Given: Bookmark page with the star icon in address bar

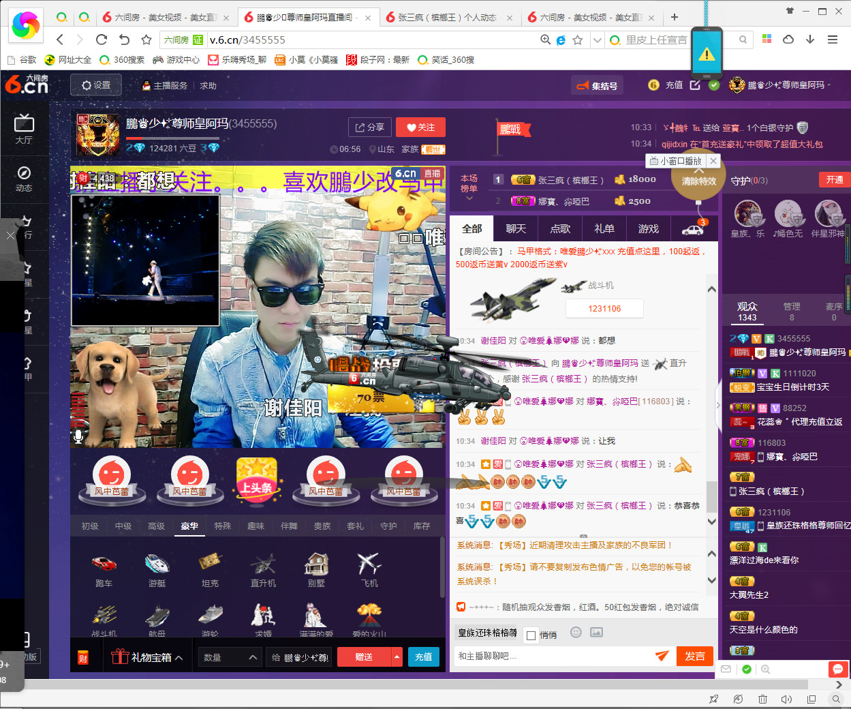Looking at the screenshot, I should 578,40.
